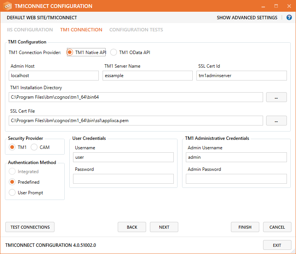
Task: Click the TM1Connect link logo icon
Action: click(7, 6)
